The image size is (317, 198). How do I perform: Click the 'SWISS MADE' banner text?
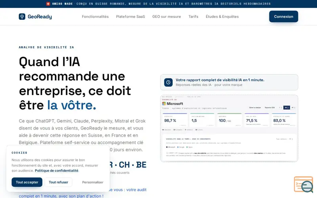[62, 4]
